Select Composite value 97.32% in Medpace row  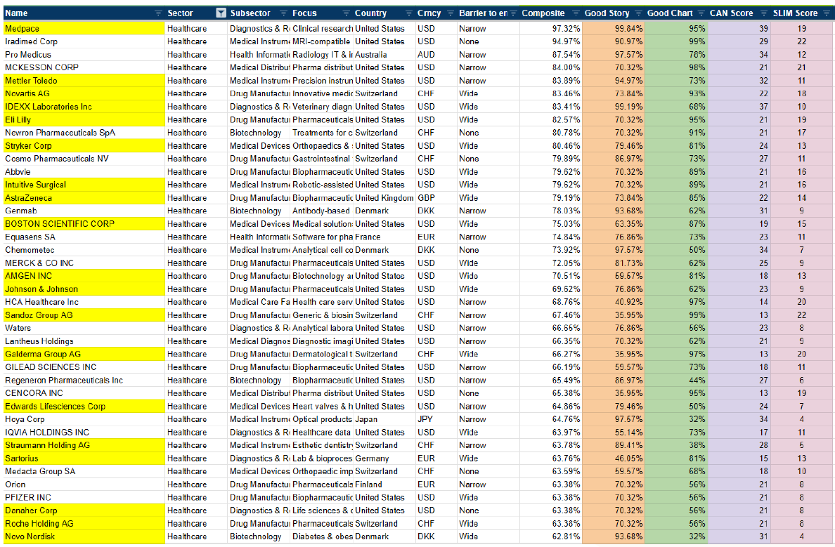(x=550, y=29)
